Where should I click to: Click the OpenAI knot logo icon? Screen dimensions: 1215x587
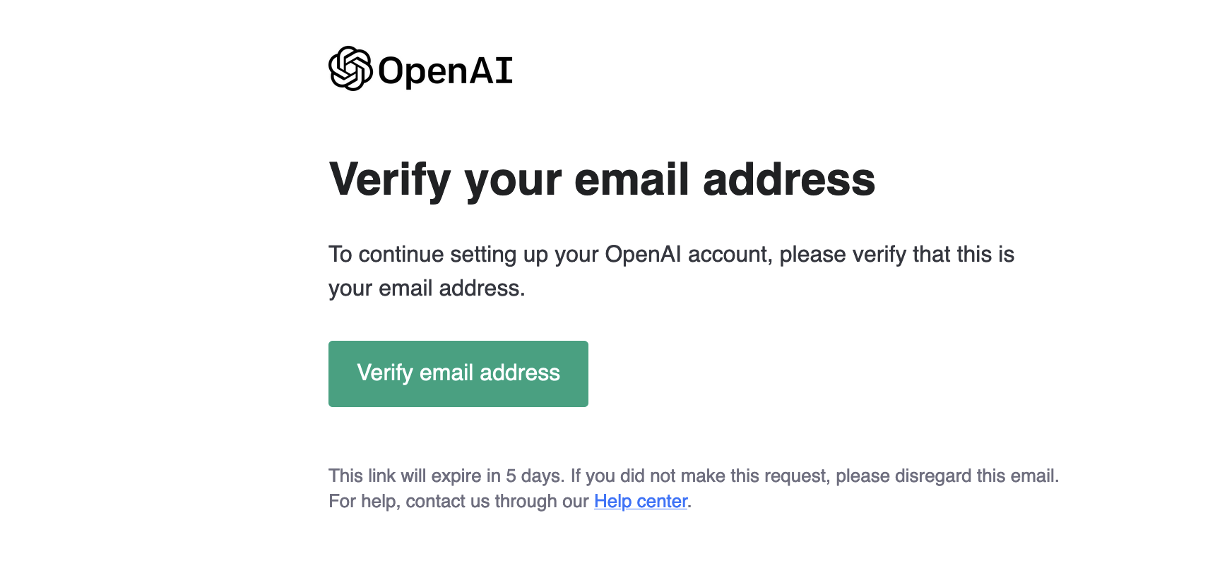tap(350, 68)
